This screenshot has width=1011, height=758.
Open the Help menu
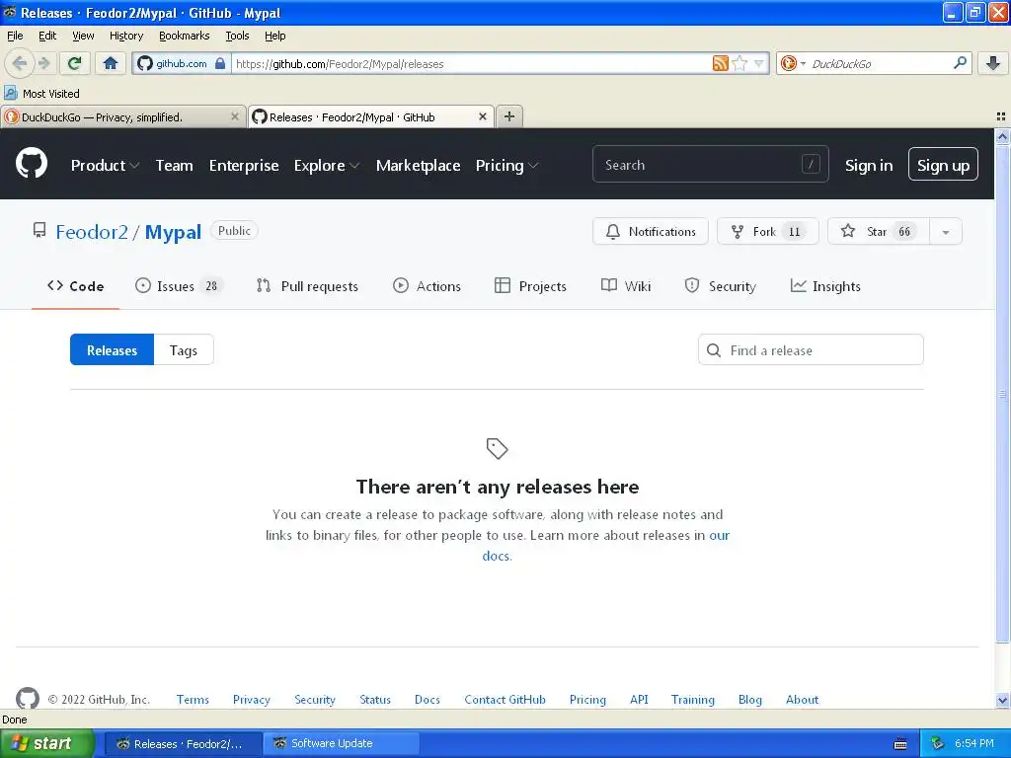(x=274, y=36)
